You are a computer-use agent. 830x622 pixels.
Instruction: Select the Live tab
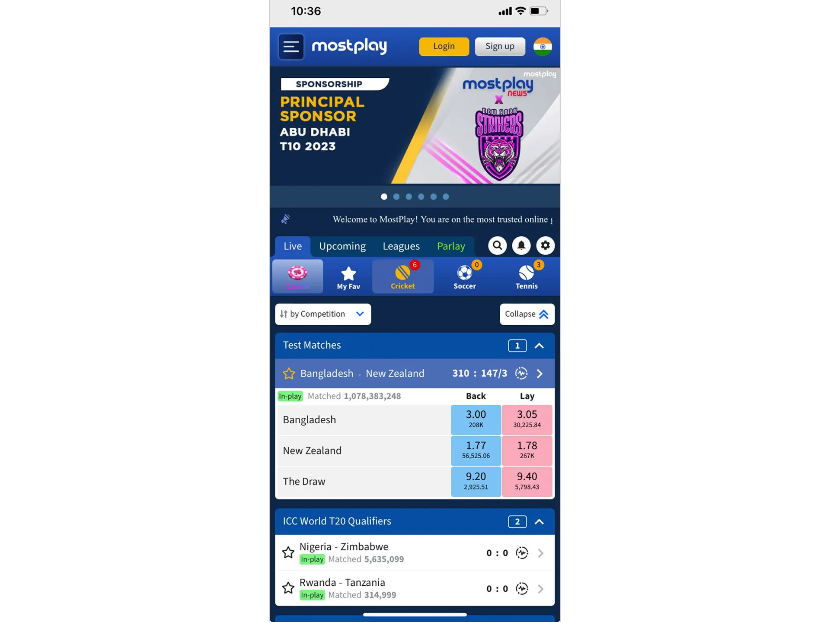pyautogui.click(x=293, y=245)
